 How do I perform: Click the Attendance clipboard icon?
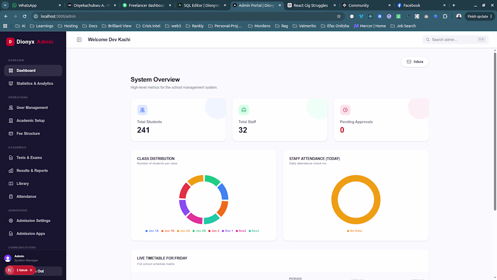click(x=11, y=197)
